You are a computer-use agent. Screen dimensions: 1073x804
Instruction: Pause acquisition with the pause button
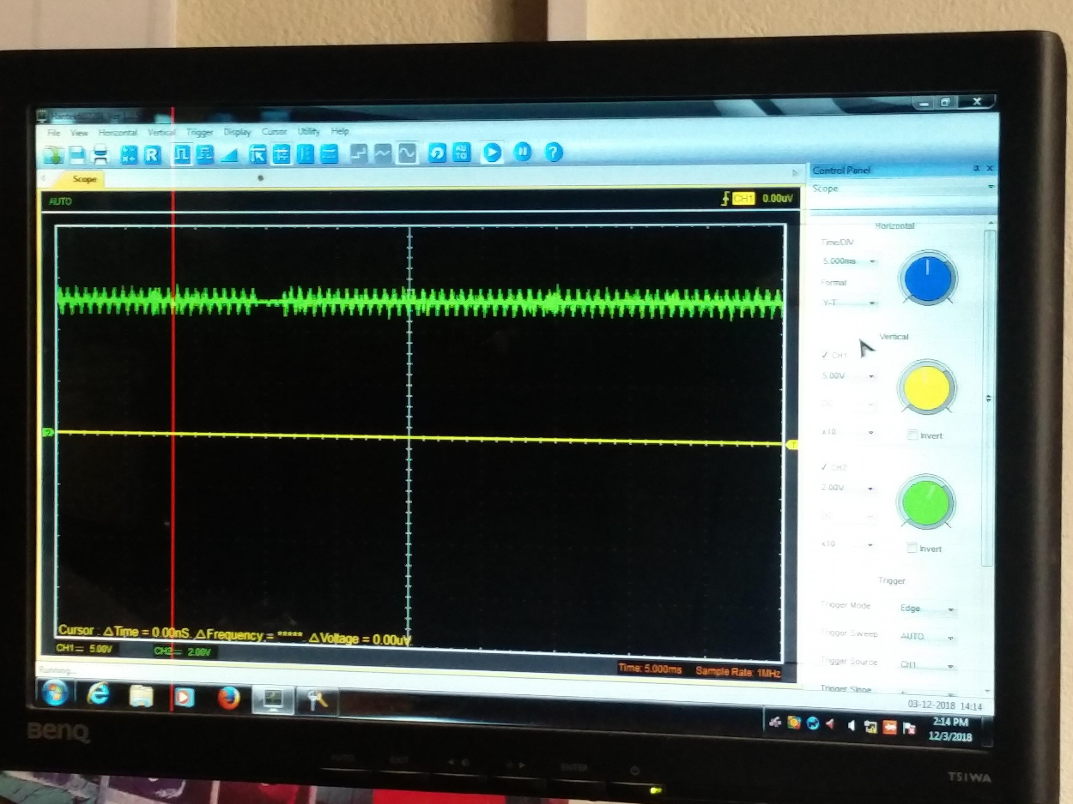[523, 152]
